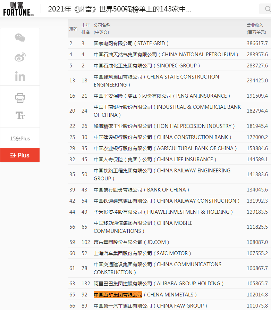This screenshot has height=310, width=271.
Task: Select CHINA LIFE INSURANCE name
Action: (x=155, y=160)
